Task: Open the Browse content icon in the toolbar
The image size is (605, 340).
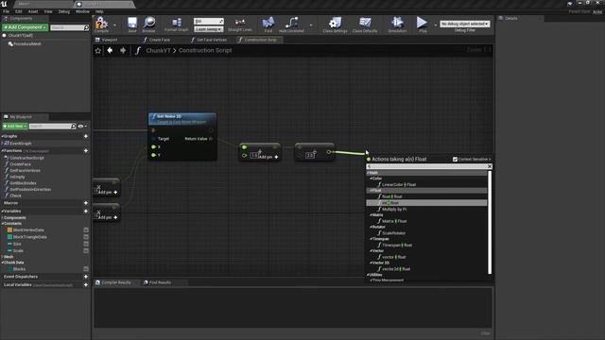Action: coord(149,25)
